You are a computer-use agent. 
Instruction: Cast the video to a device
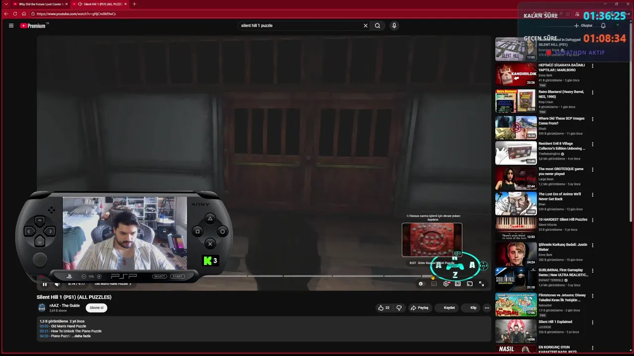point(470,284)
